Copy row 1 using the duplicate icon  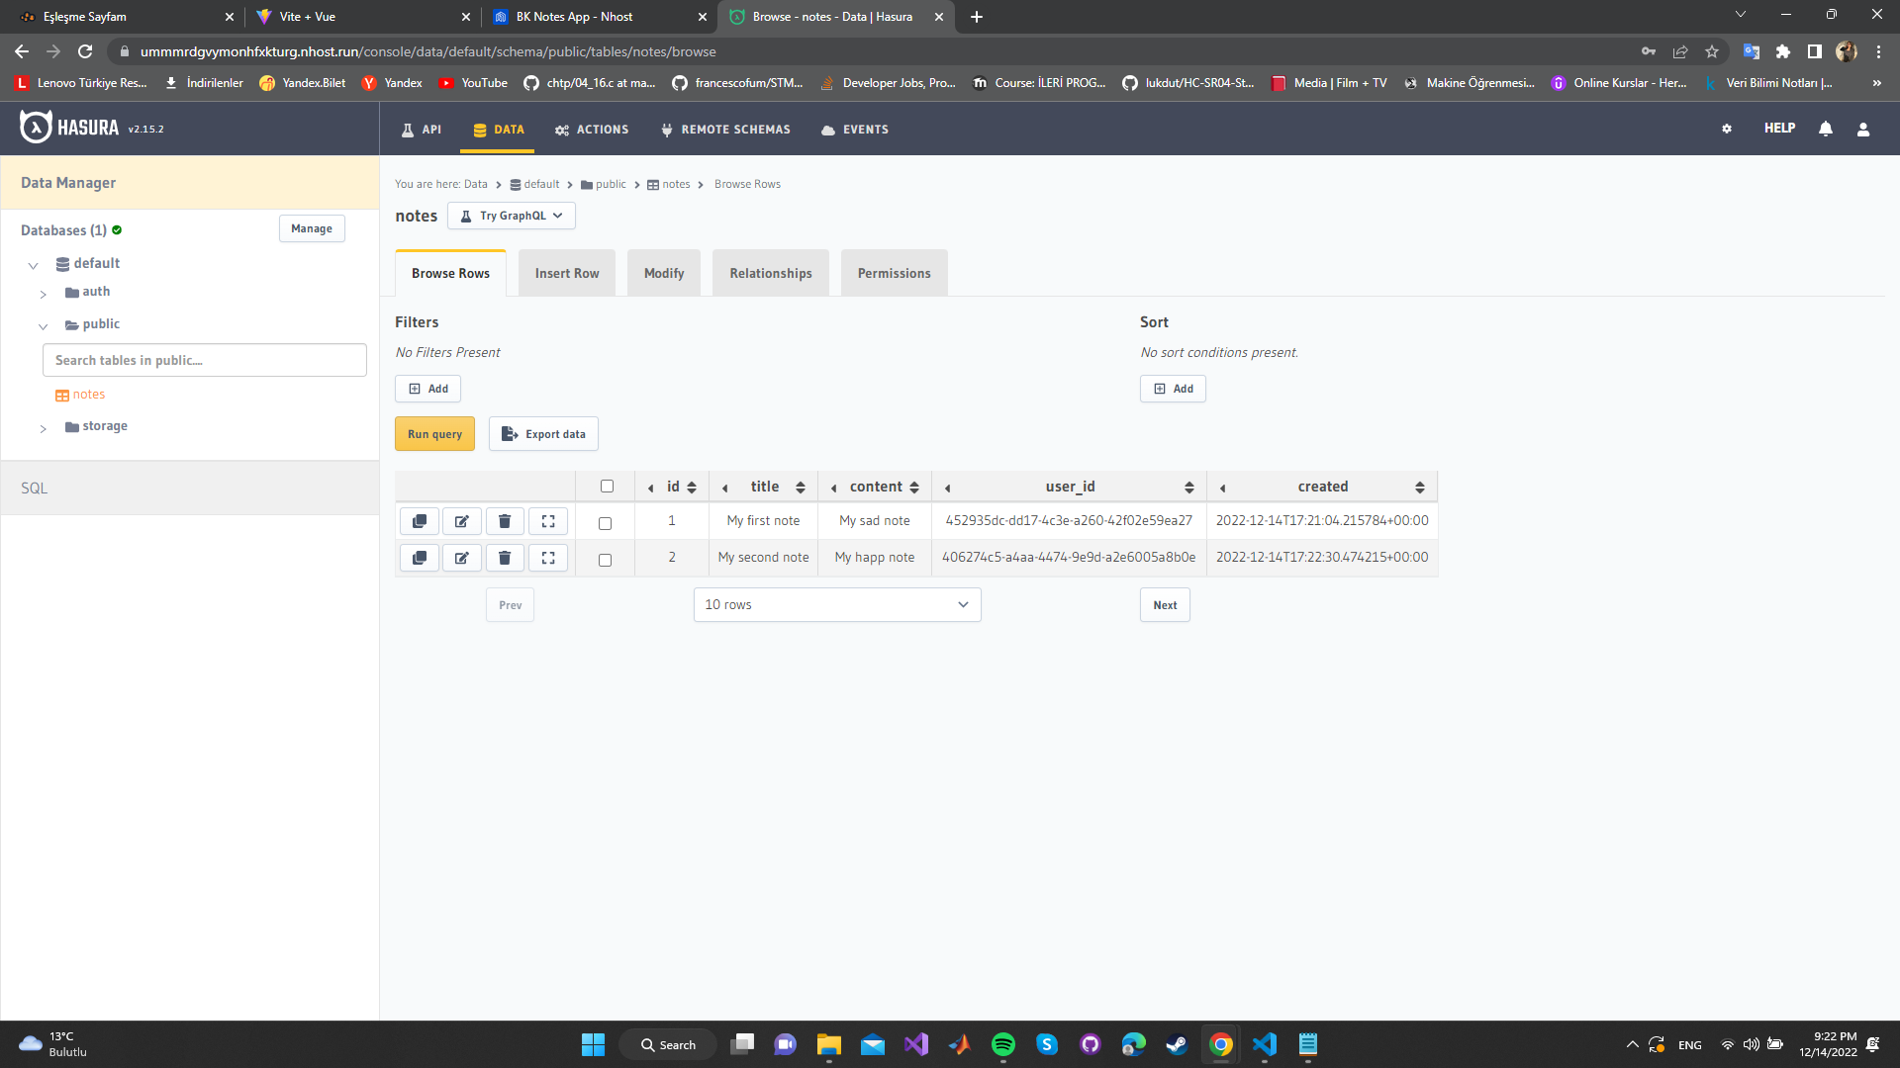pyautogui.click(x=419, y=521)
